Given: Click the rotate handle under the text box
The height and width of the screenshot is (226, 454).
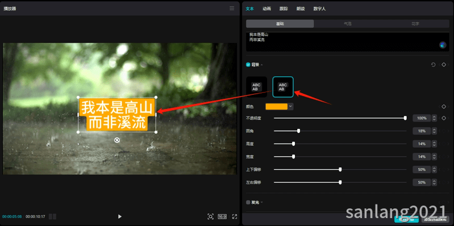Looking at the screenshot, I should 117,140.
